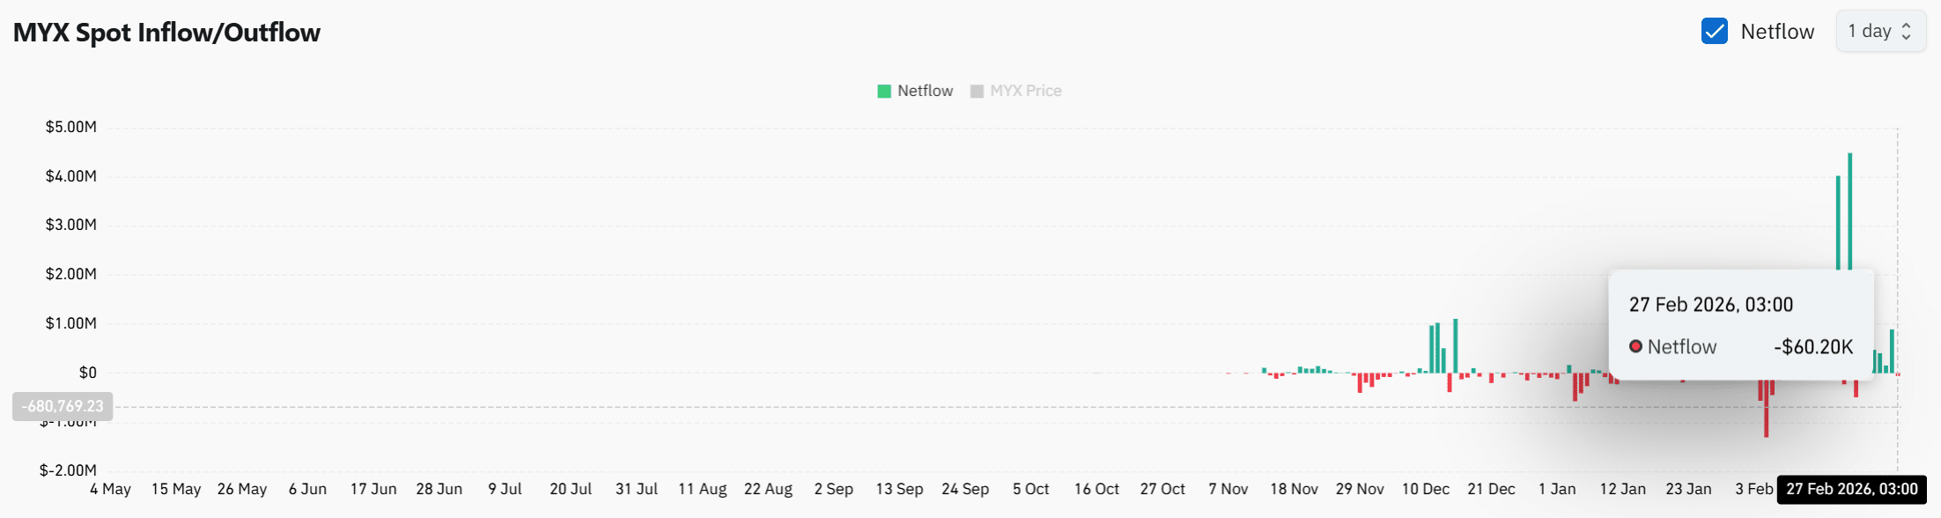Expand the timeframe selector to change granularity
1941x518 pixels.
tap(1880, 31)
